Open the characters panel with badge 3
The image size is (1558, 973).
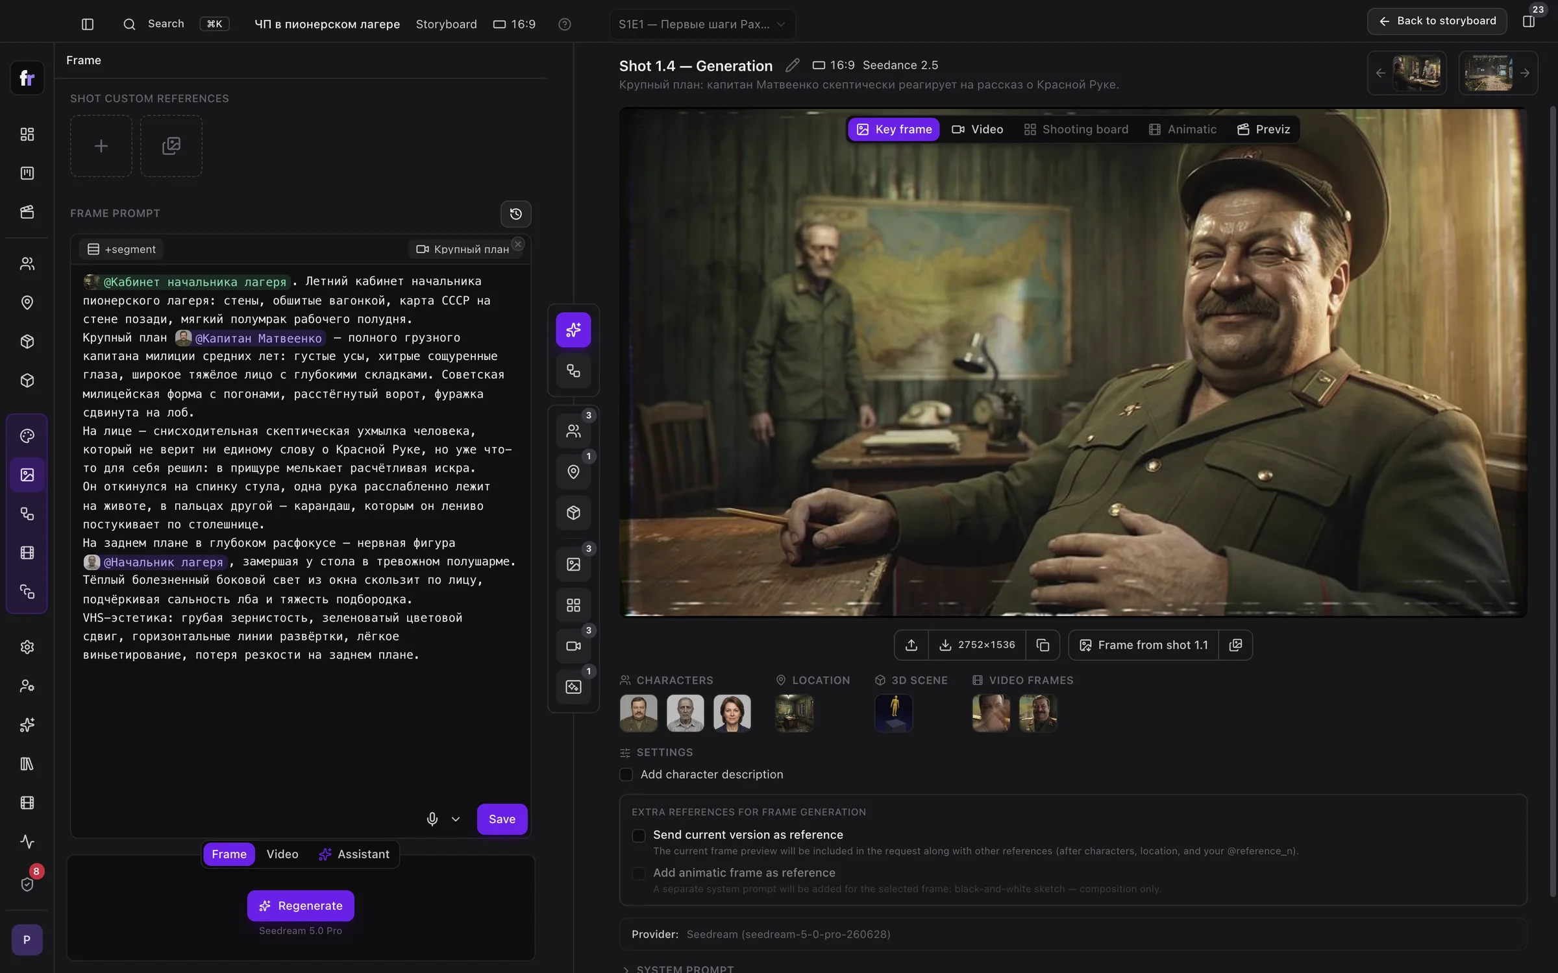point(573,431)
